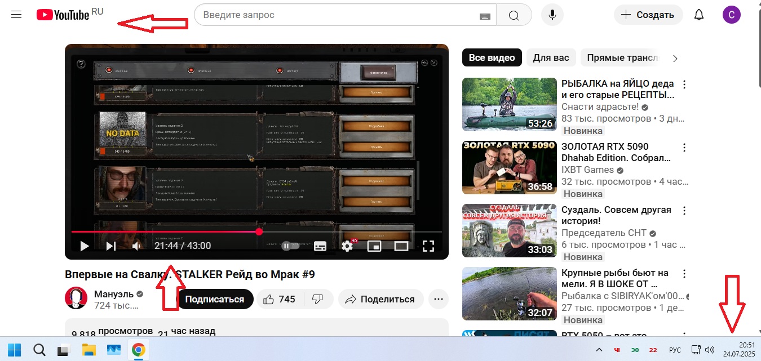Open title Крупные рыбы бьют на мели
The height and width of the screenshot is (361, 761).
point(615,279)
